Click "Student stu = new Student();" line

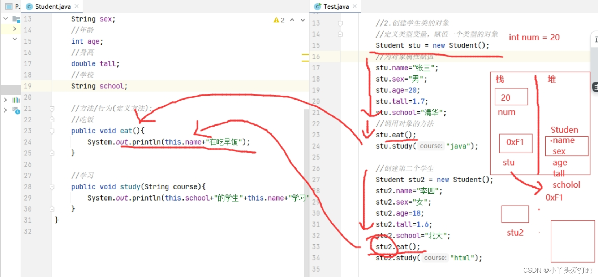(433, 45)
